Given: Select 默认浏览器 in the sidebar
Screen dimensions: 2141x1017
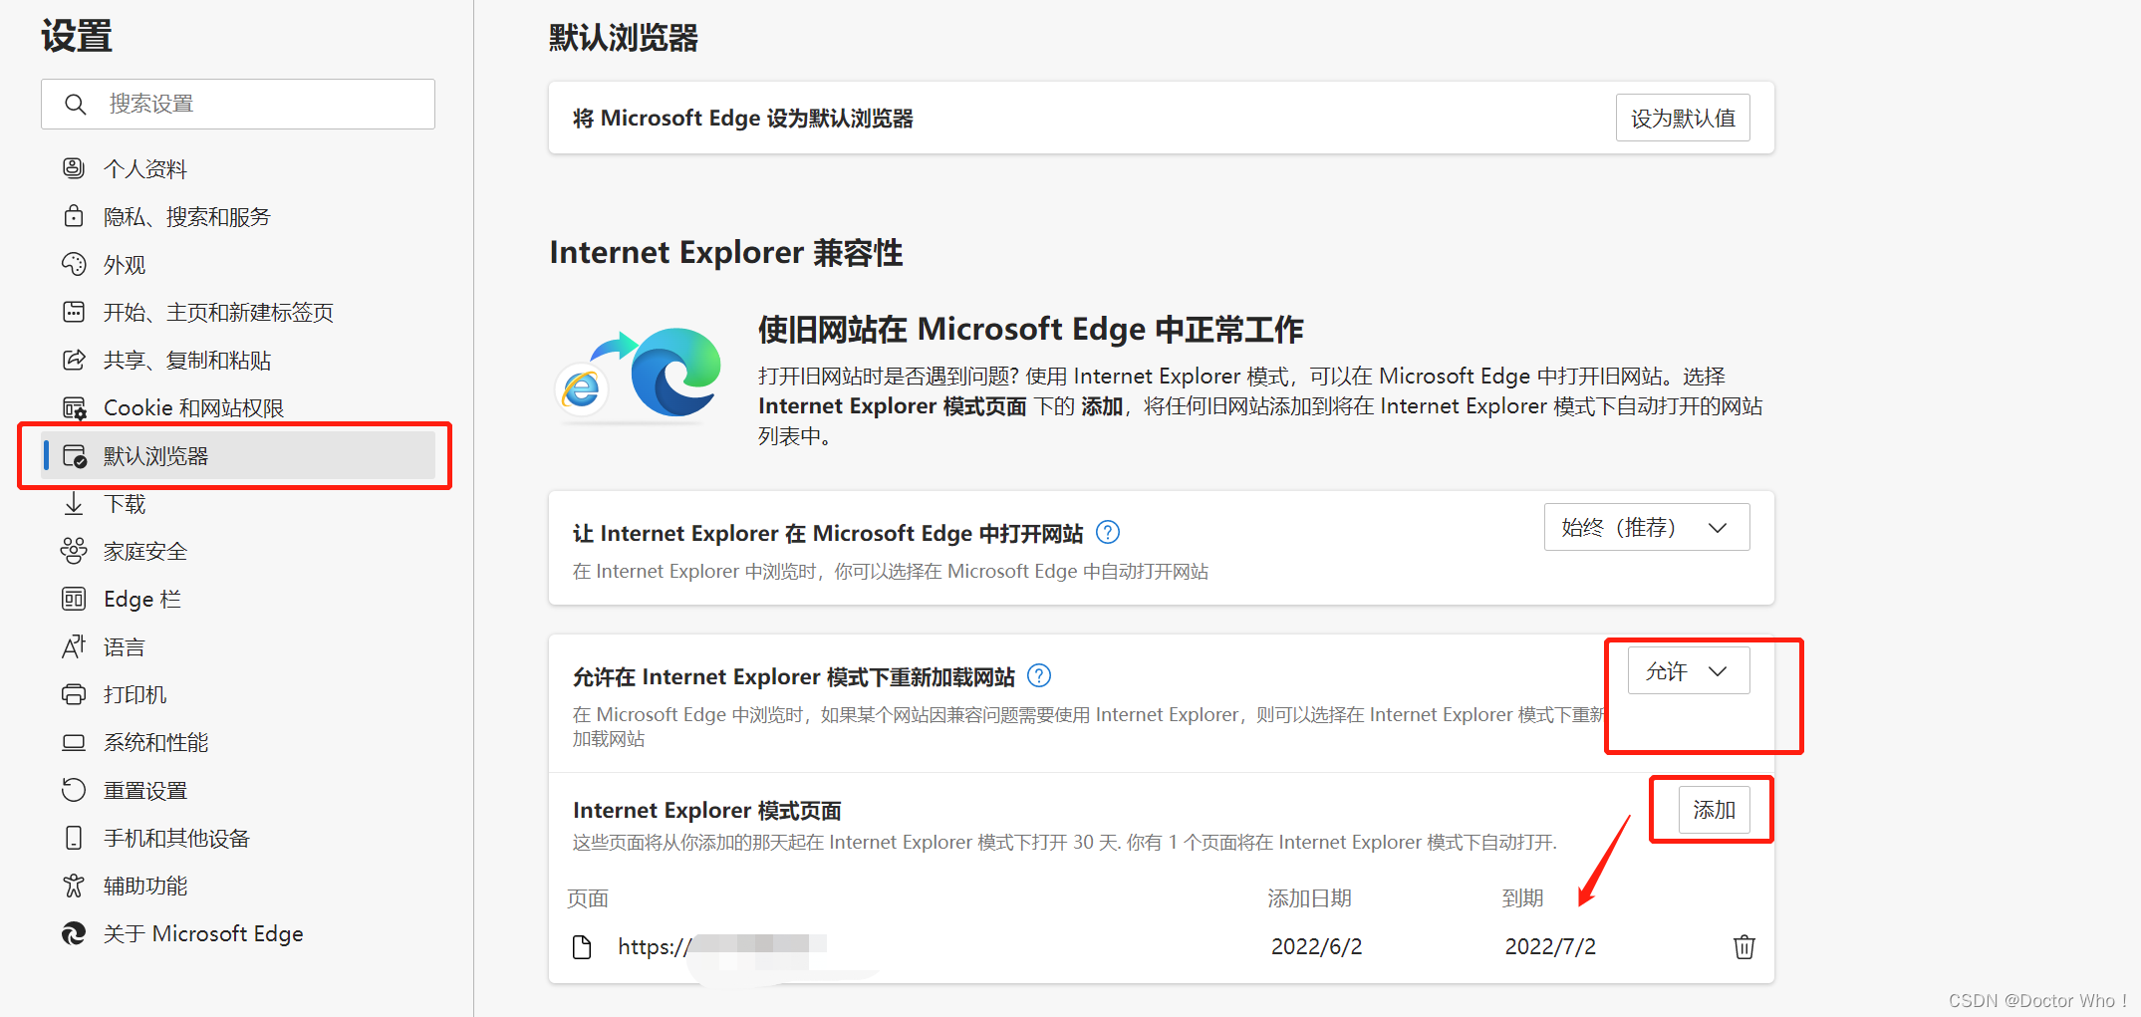Looking at the screenshot, I should pos(239,456).
